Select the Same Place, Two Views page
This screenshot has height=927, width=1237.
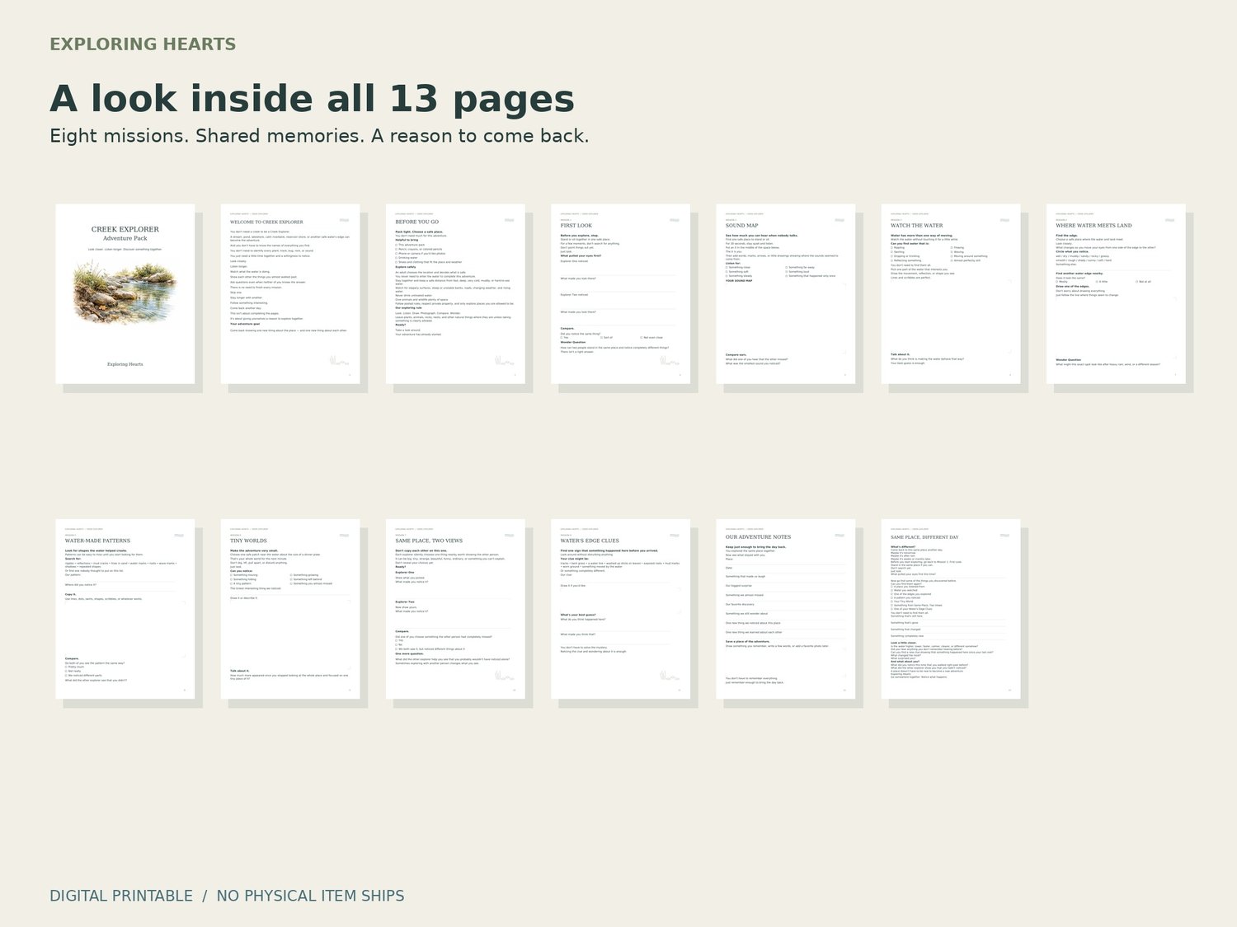pyautogui.click(x=455, y=609)
